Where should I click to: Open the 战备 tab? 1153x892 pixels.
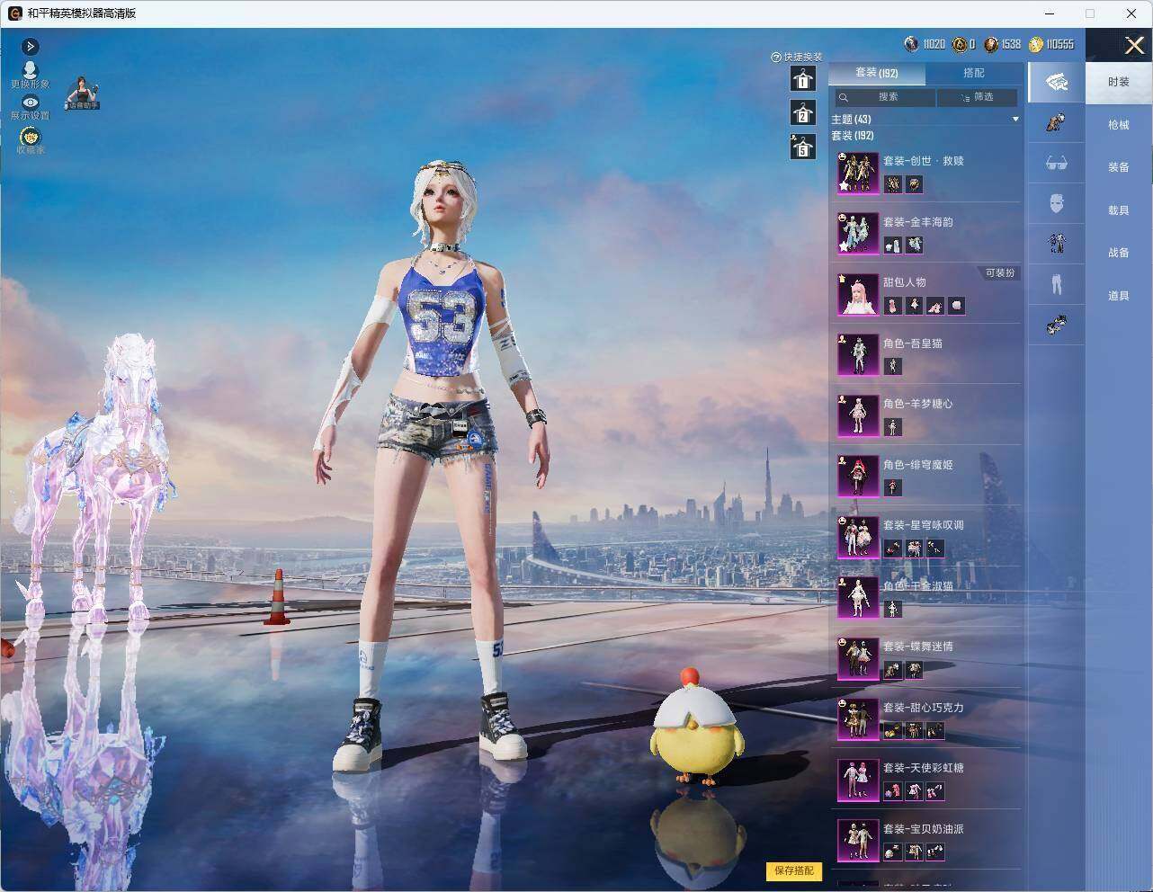click(1119, 253)
